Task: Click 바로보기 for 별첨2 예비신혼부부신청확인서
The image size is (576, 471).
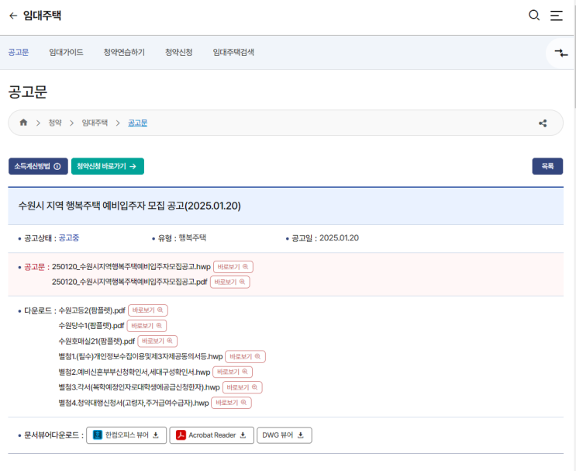Action: click(233, 372)
